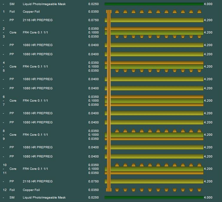Click the 4.000 dielectric value above layer 1
The image size is (222, 202).
[208, 4]
